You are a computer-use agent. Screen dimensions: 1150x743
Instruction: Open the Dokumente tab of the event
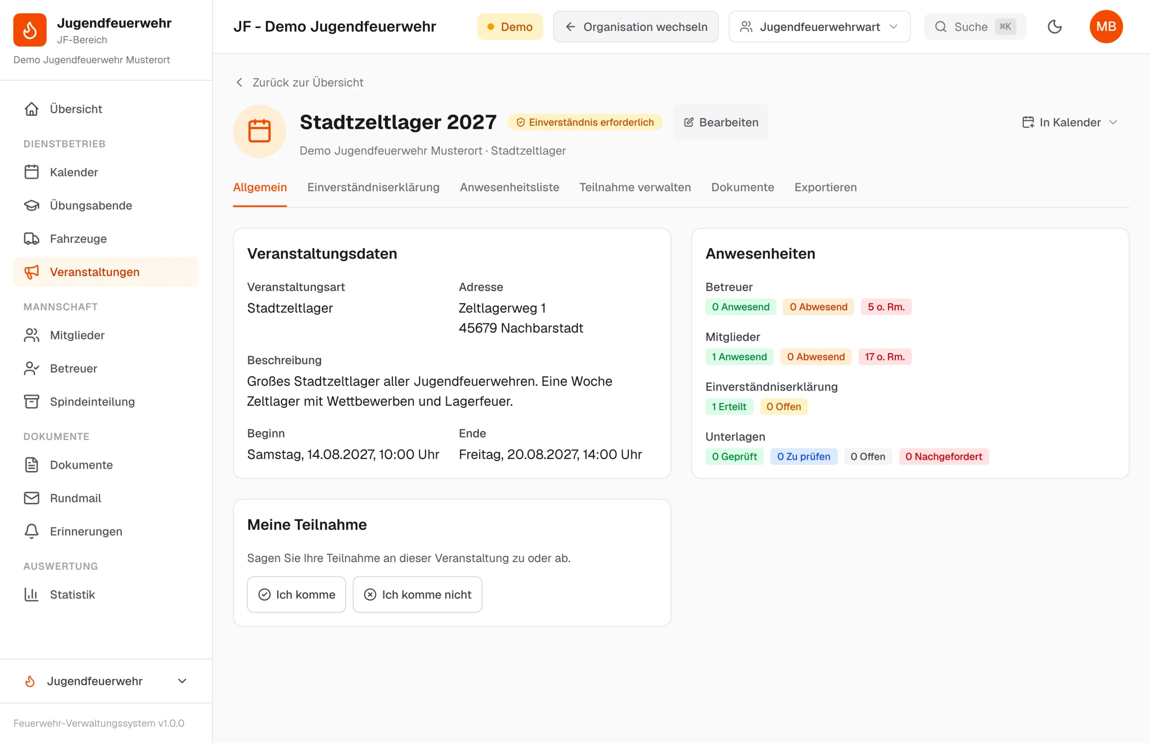click(743, 187)
